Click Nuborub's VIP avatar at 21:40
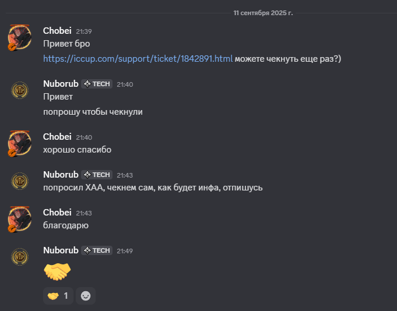397x311 pixels. point(20,90)
